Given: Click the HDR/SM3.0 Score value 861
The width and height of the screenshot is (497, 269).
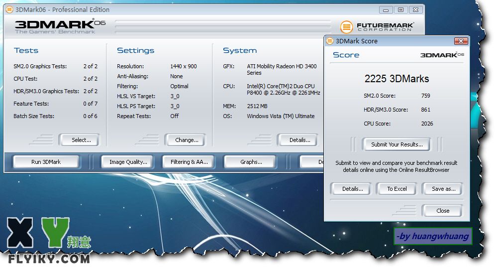Looking at the screenshot, I should tap(425, 110).
